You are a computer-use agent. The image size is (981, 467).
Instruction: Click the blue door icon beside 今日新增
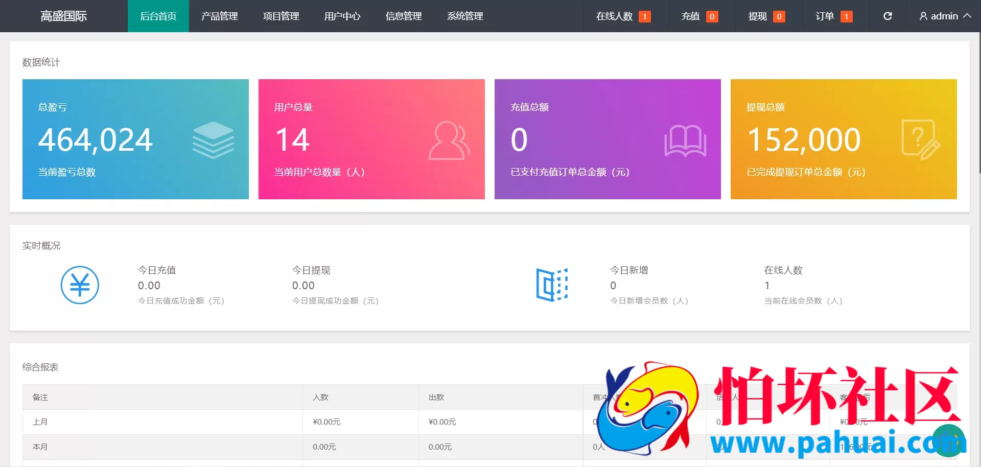point(552,285)
